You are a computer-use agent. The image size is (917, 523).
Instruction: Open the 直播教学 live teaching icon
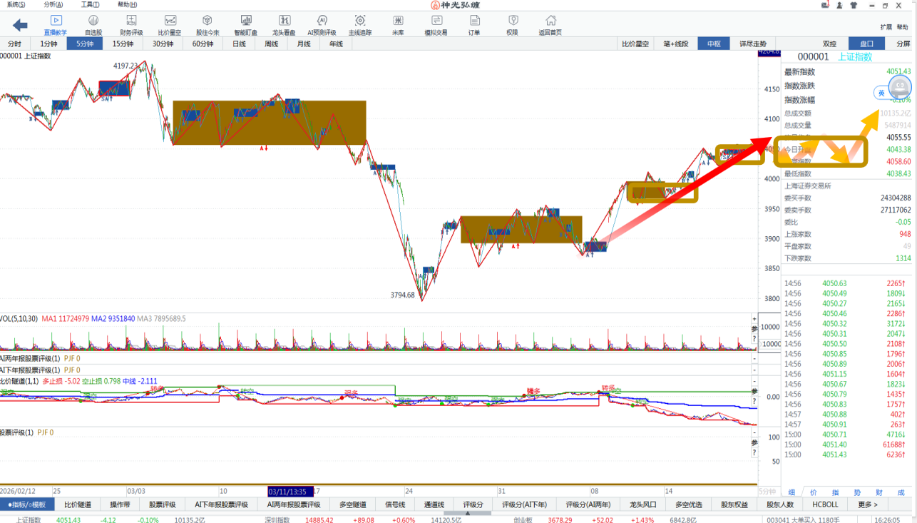coord(55,24)
